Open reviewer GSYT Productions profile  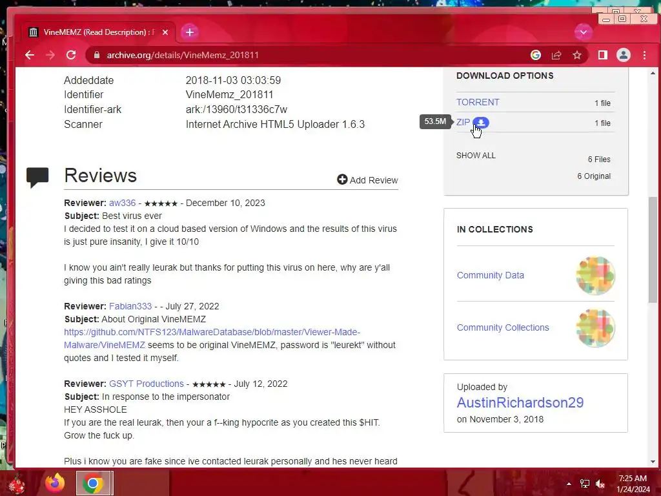coord(147,384)
